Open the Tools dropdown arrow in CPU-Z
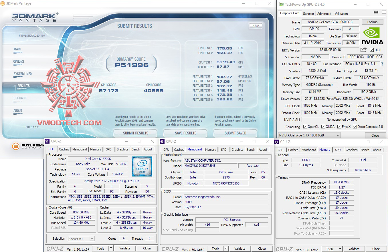The image size is (388, 252). pos(110,248)
